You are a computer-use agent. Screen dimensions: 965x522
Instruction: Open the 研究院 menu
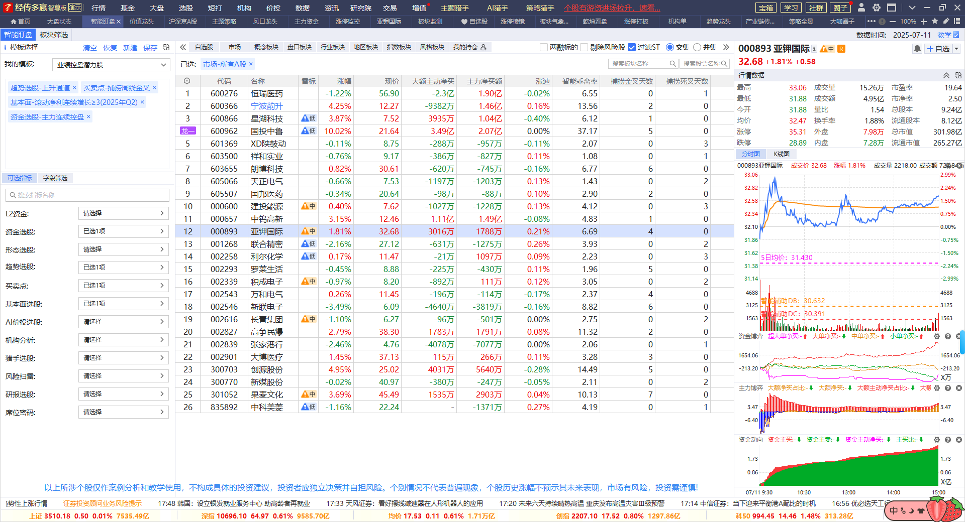361,8
